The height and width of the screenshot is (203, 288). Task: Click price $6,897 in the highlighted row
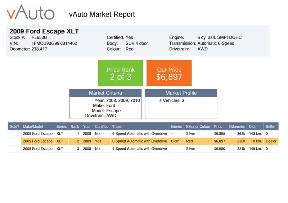click(x=220, y=141)
